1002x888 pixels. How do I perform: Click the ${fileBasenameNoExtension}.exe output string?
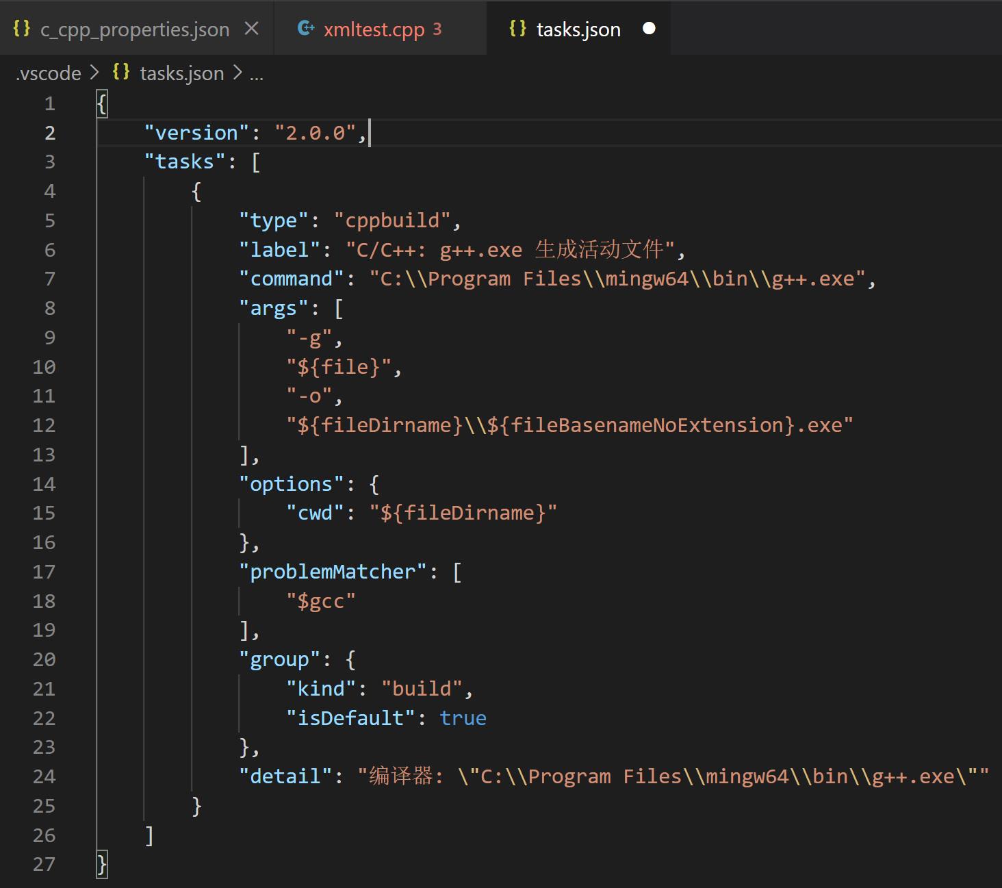[x=569, y=425]
